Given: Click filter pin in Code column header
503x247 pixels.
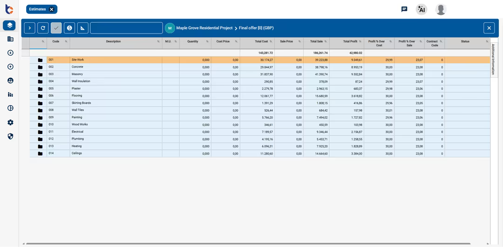Looking at the screenshot, I should [67, 41].
